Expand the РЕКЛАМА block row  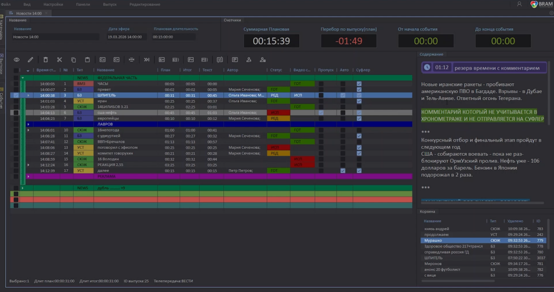click(x=28, y=176)
